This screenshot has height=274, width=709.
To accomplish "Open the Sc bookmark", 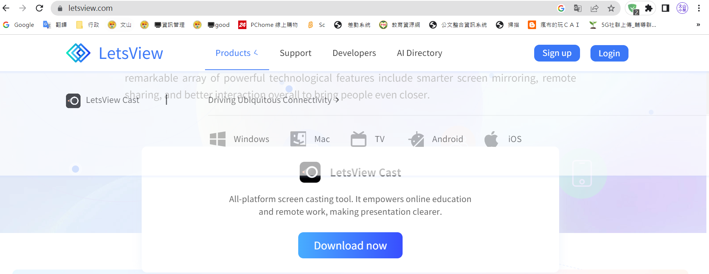I will pos(316,25).
